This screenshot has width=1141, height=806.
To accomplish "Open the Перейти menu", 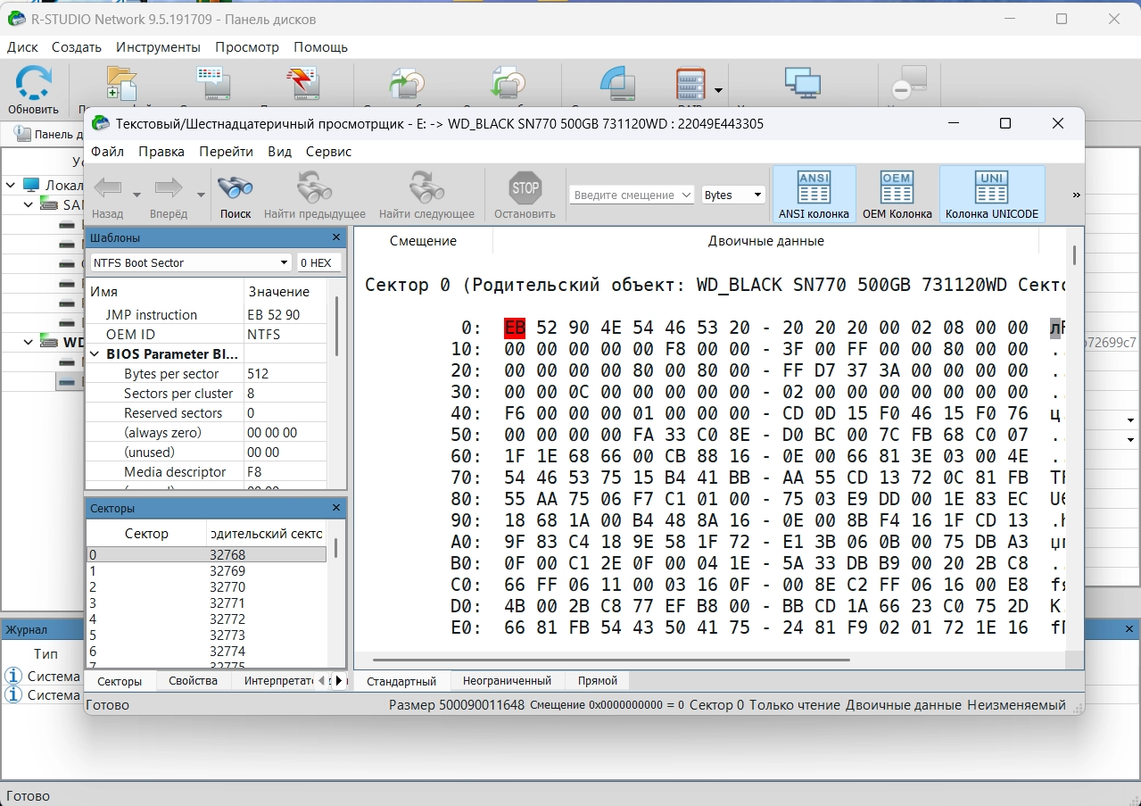I will pos(227,152).
